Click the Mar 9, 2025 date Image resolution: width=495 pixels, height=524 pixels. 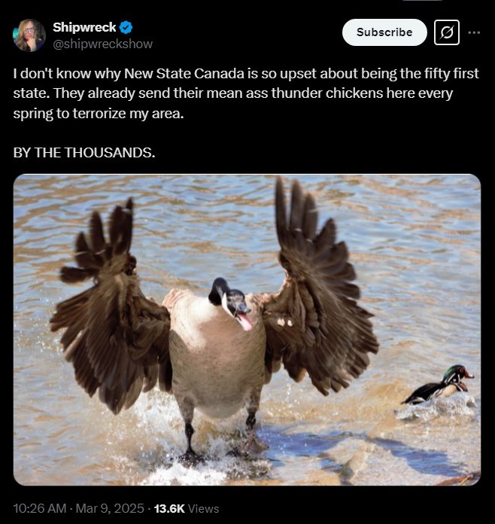click(x=110, y=508)
